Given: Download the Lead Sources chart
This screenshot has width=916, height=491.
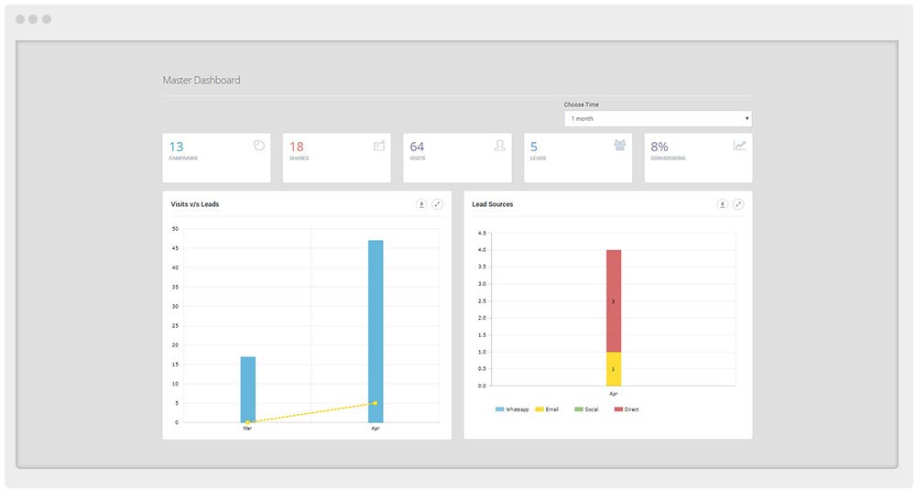Looking at the screenshot, I should tap(723, 204).
